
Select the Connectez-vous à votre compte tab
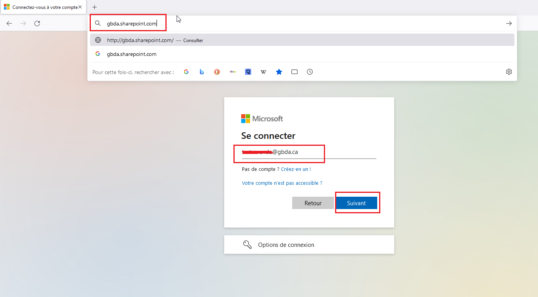(43, 7)
